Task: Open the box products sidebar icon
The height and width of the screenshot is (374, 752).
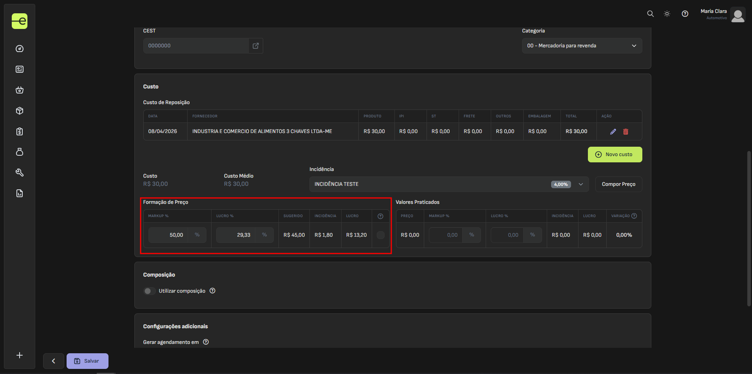Action: point(20,111)
